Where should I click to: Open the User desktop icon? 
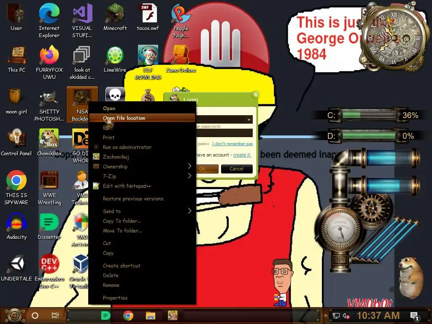pyautogui.click(x=16, y=17)
